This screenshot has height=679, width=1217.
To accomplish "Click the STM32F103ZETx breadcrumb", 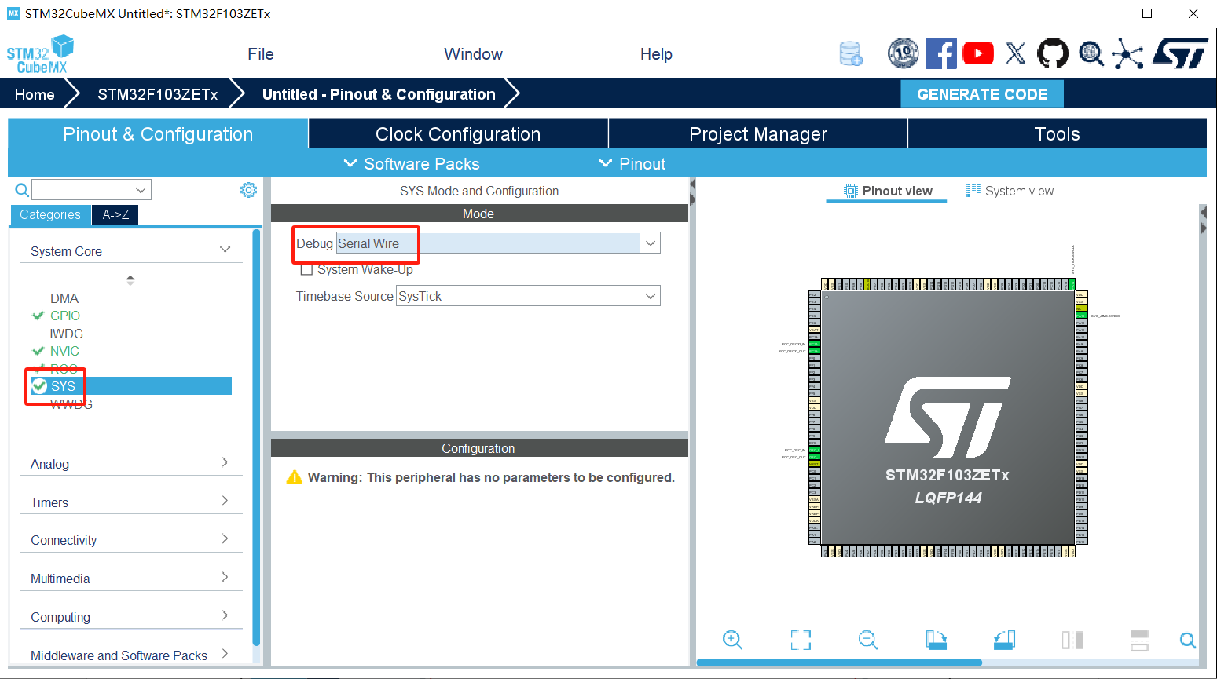I will click(x=158, y=94).
